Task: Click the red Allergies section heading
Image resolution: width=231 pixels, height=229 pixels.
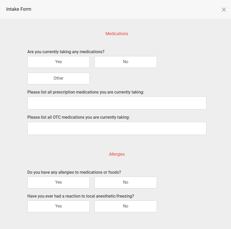Action: [x=117, y=154]
